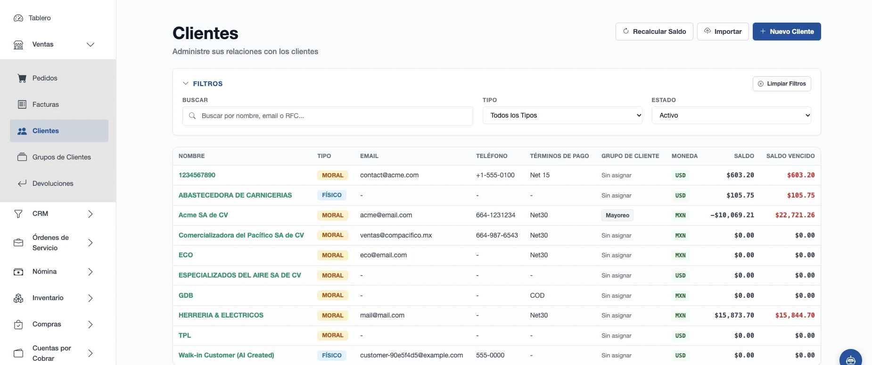This screenshot has width=872, height=365.
Task: Click the search by name input field
Action: coord(328,116)
